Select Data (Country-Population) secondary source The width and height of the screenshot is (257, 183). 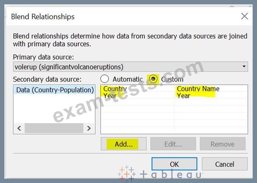54,90
